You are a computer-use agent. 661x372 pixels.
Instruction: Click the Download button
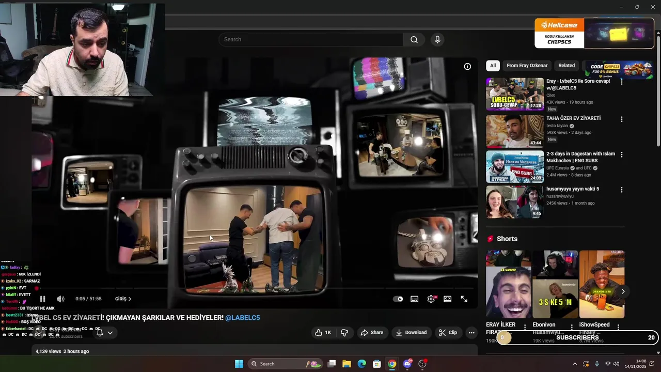(411, 333)
